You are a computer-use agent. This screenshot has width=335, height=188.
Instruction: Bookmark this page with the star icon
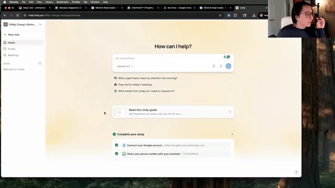pyautogui.click(x=220, y=15)
